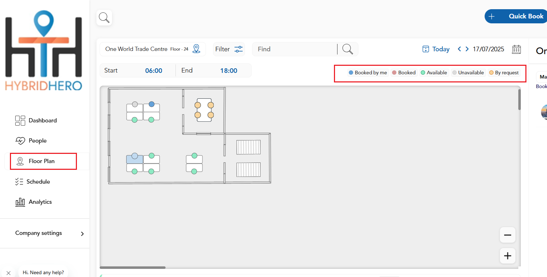Open the Schedule menu item
547x277 pixels.
(38, 181)
